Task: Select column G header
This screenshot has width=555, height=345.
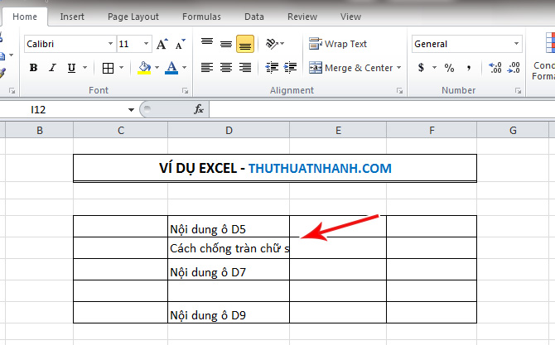Action: coord(513,130)
